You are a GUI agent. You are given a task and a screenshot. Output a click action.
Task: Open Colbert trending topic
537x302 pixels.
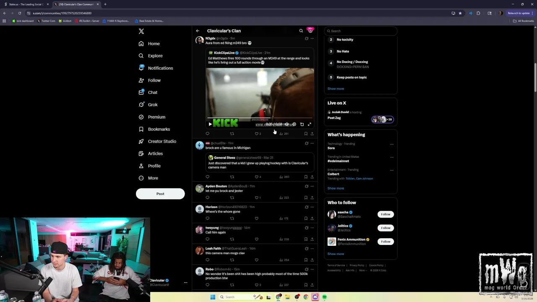point(334,174)
